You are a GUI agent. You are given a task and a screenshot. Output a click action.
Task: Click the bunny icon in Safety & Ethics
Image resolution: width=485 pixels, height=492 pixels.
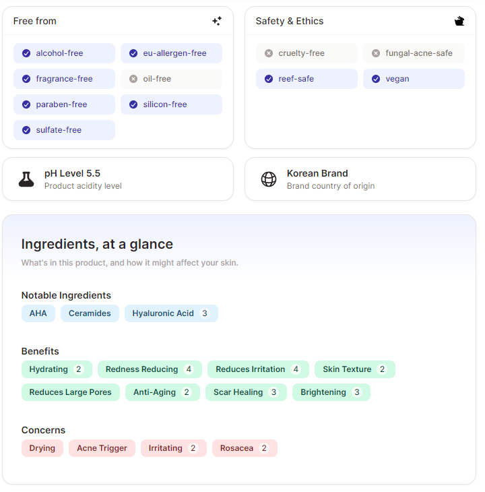tap(459, 21)
